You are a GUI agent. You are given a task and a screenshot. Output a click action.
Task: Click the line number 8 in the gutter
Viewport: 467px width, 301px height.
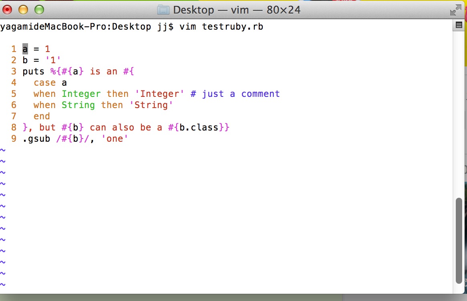[x=14, y=127]
